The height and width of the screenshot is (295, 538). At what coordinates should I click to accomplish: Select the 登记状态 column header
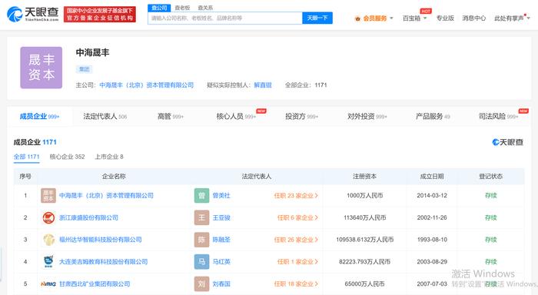point(490,177)
